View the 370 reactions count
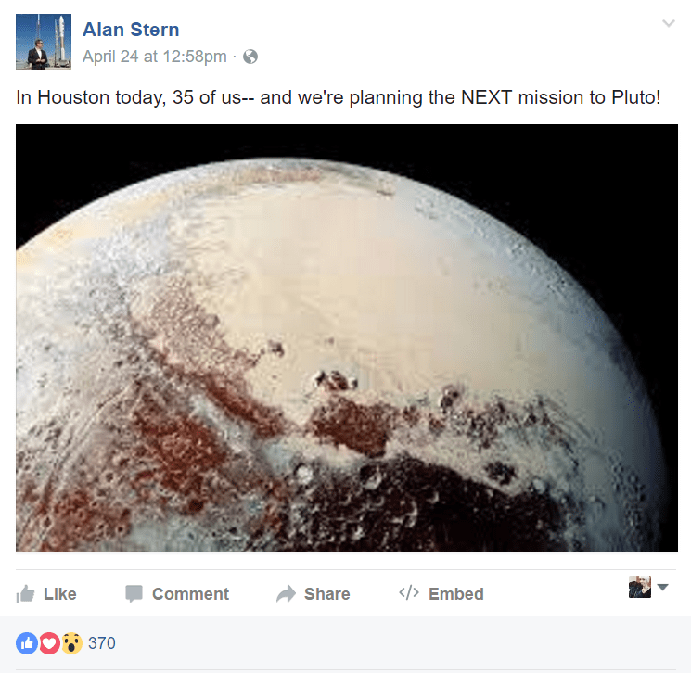 click(x=102, y=643)
